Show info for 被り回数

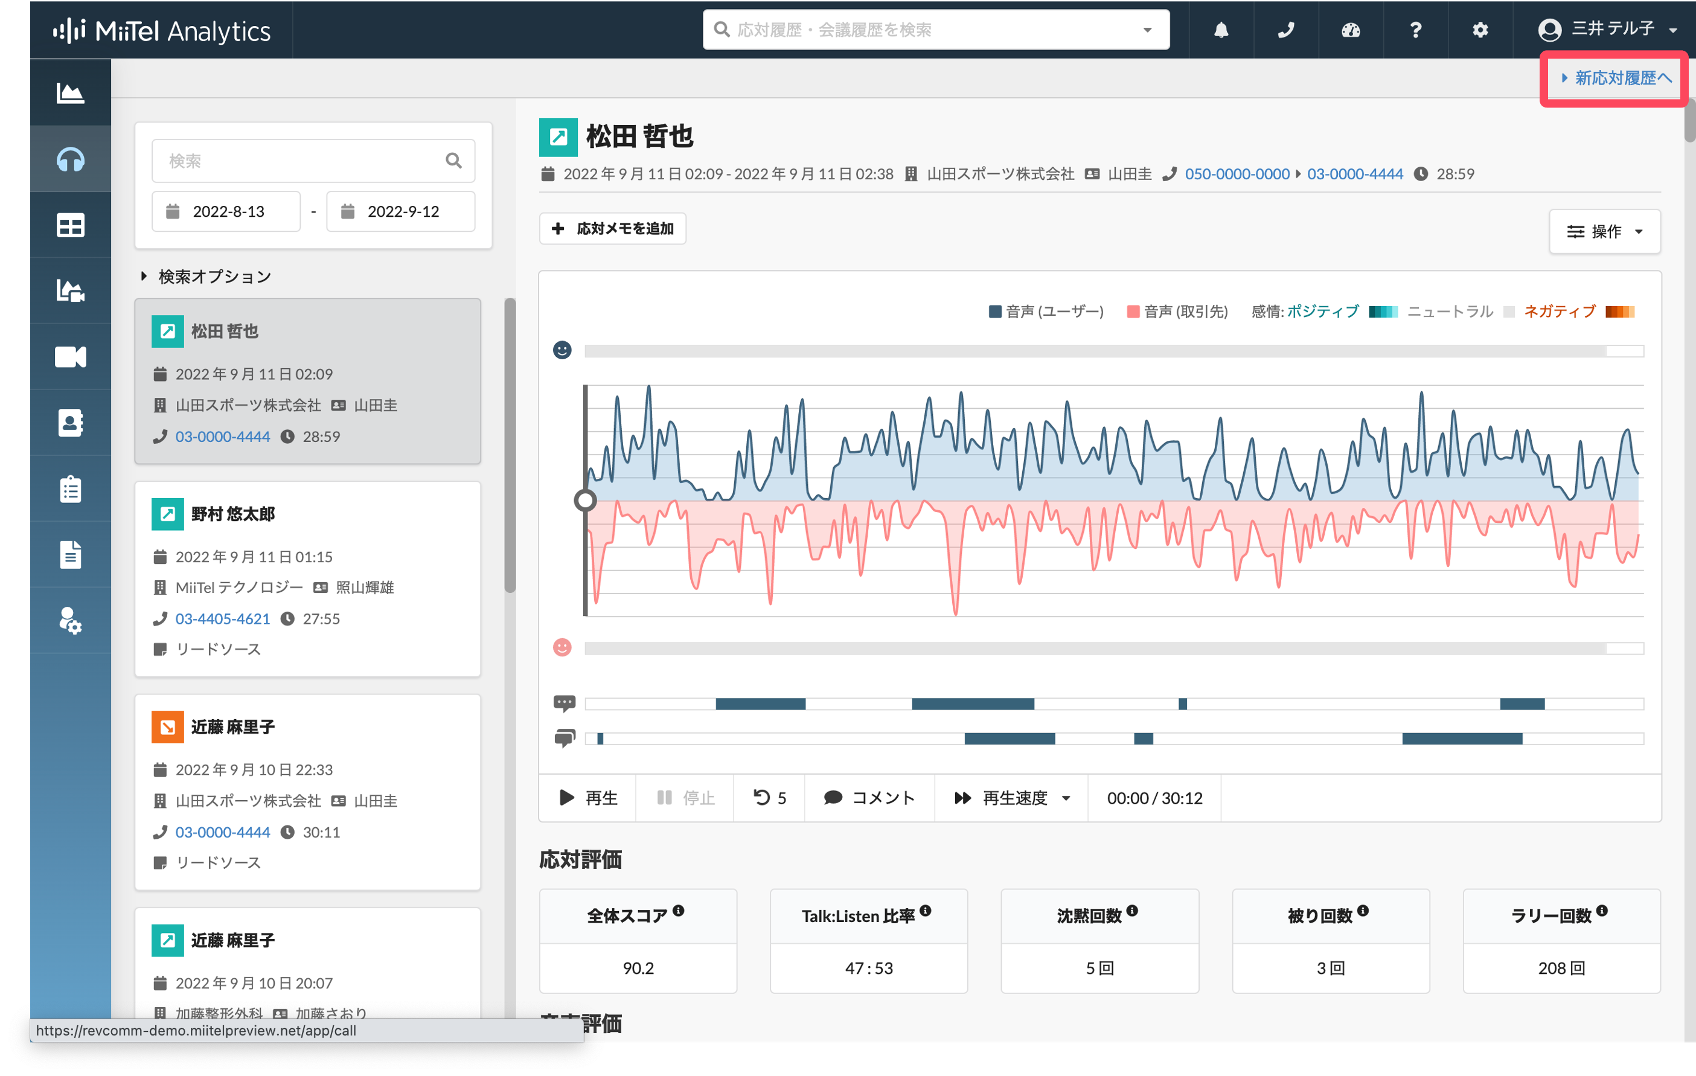1363,911
